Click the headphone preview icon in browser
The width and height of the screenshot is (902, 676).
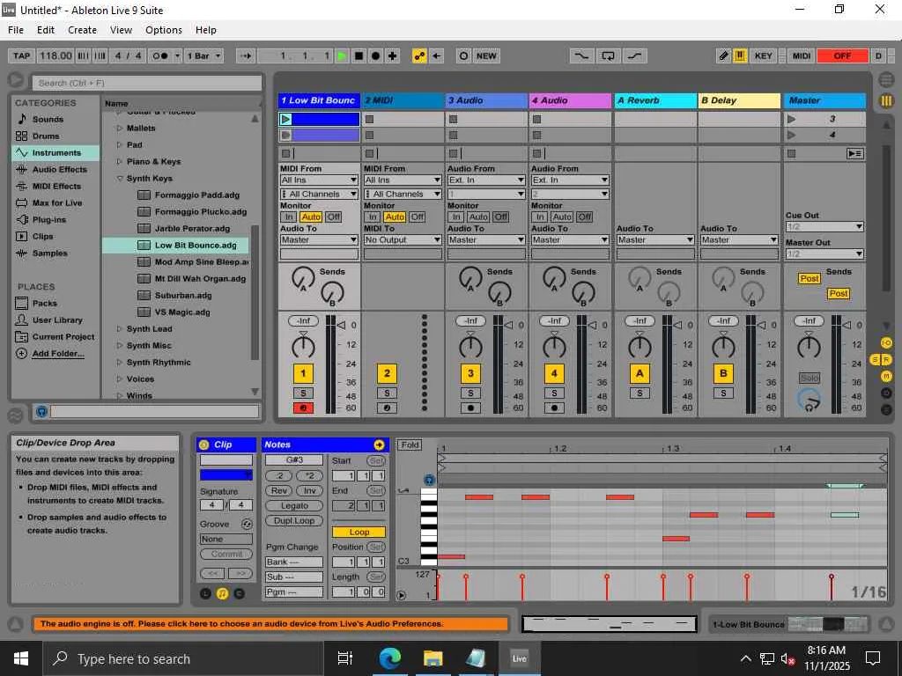pyautogui.click(x=41, y=411)
